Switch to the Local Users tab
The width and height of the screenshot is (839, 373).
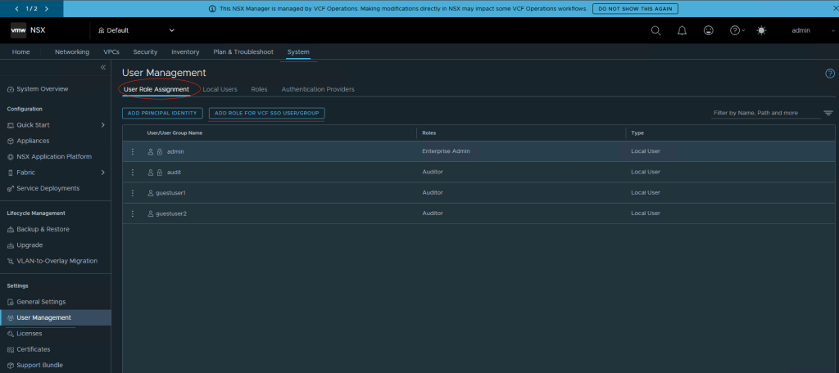coord(220,89)
